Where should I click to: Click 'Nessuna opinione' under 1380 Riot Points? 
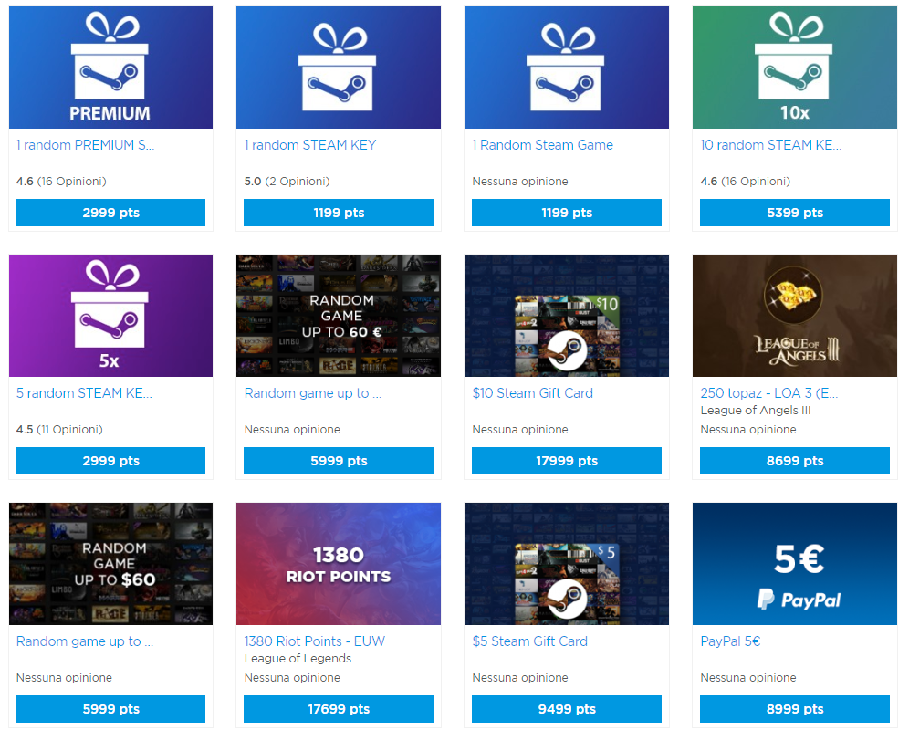pos(292,678)
